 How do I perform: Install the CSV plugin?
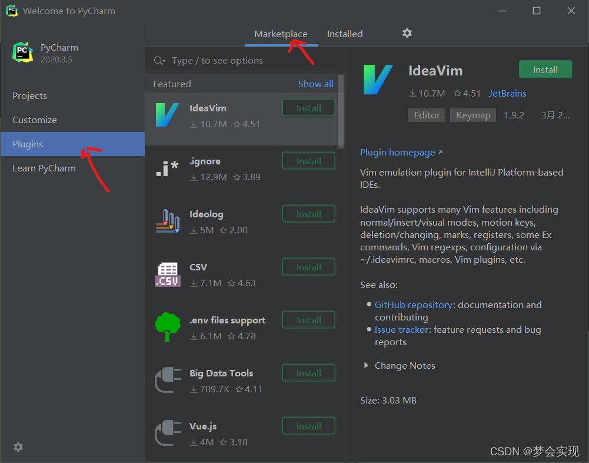click(x=309, y=267)
